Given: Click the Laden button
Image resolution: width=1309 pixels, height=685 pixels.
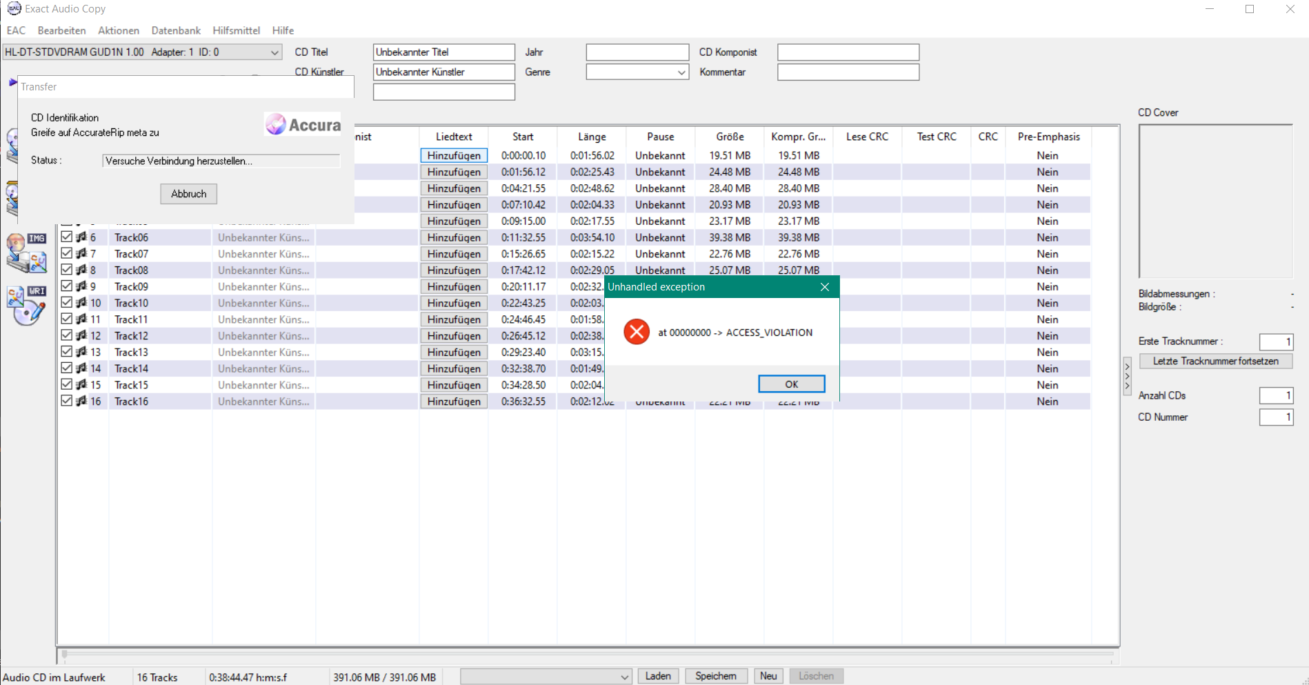Looking at the screenshot, I should [658, 676].
